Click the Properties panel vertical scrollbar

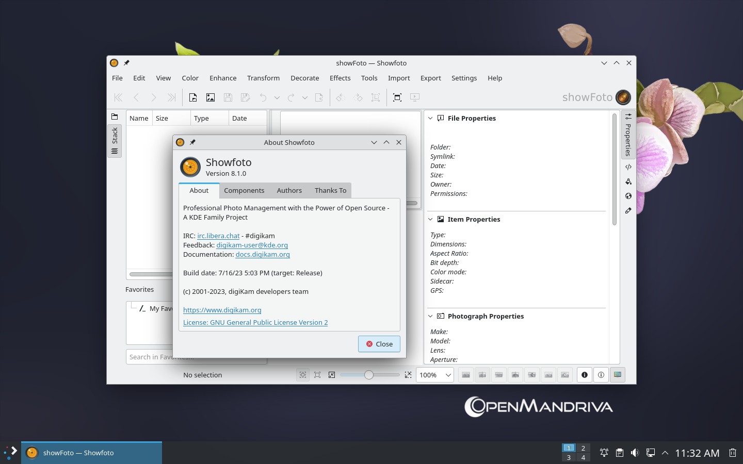(615, 169)
